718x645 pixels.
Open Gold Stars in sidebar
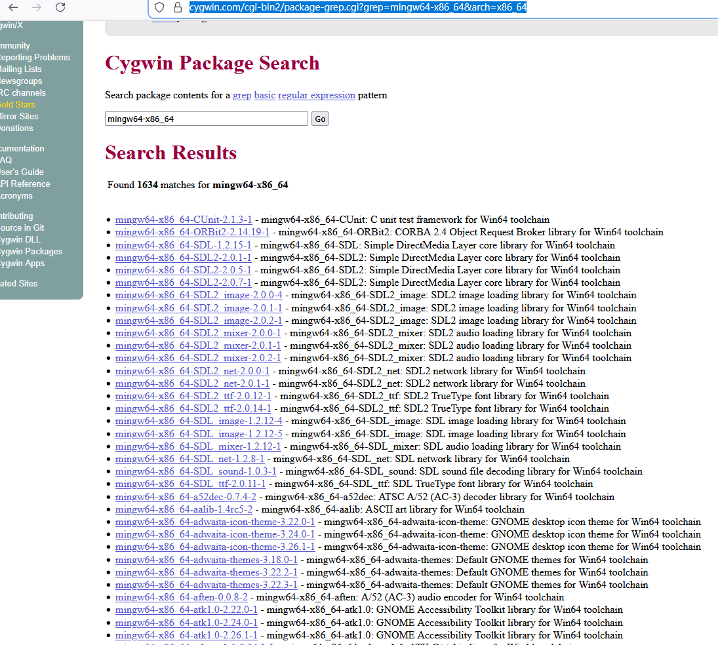tap(18, 104)
